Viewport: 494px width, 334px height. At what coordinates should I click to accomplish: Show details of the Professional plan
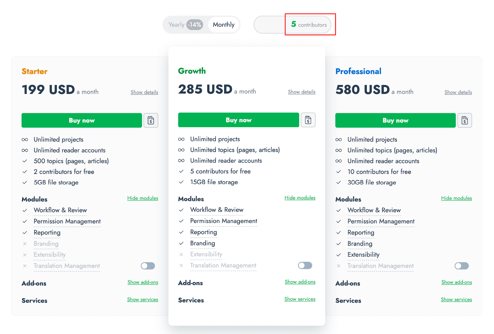[458, 92]
